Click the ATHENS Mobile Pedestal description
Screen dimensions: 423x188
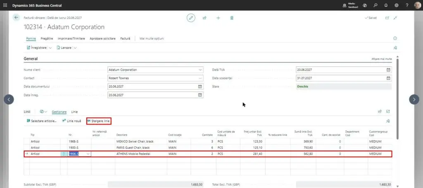coord(133,154)
